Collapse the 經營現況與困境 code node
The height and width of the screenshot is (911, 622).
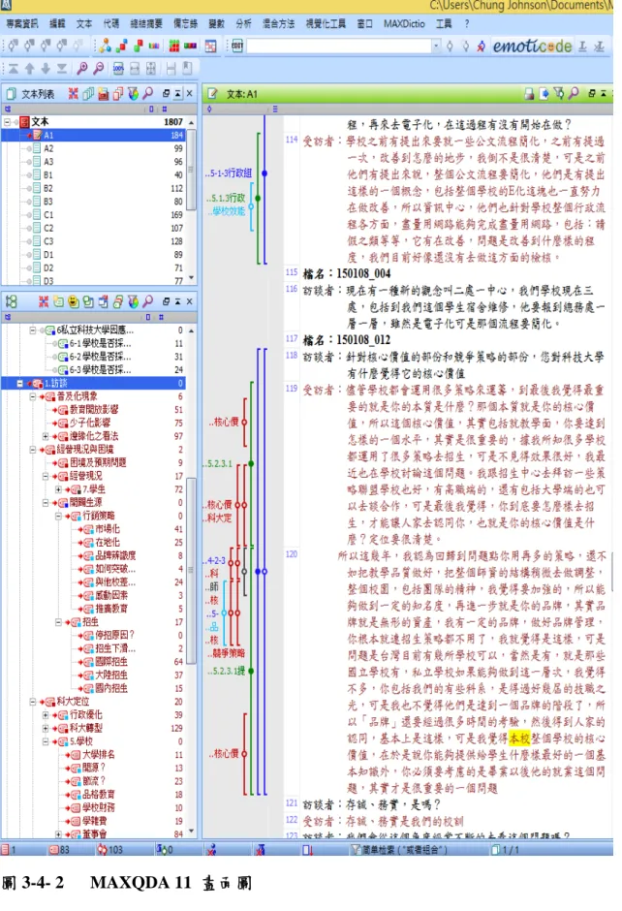point(33,450)
